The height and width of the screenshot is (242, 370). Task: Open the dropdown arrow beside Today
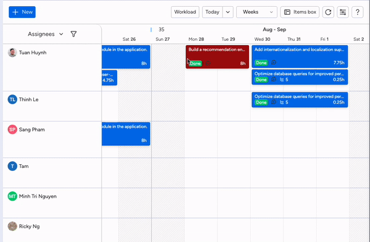click(x=228, y=12)
